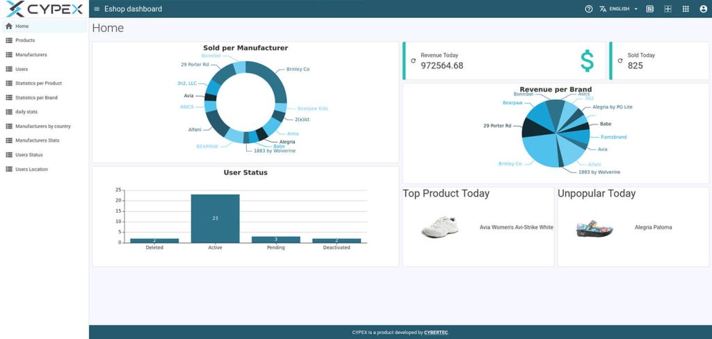The width and height of the screenshot is (712, 339).
Task: Click the Deleted bar in User Status chart
Action: tap(154, 240)
